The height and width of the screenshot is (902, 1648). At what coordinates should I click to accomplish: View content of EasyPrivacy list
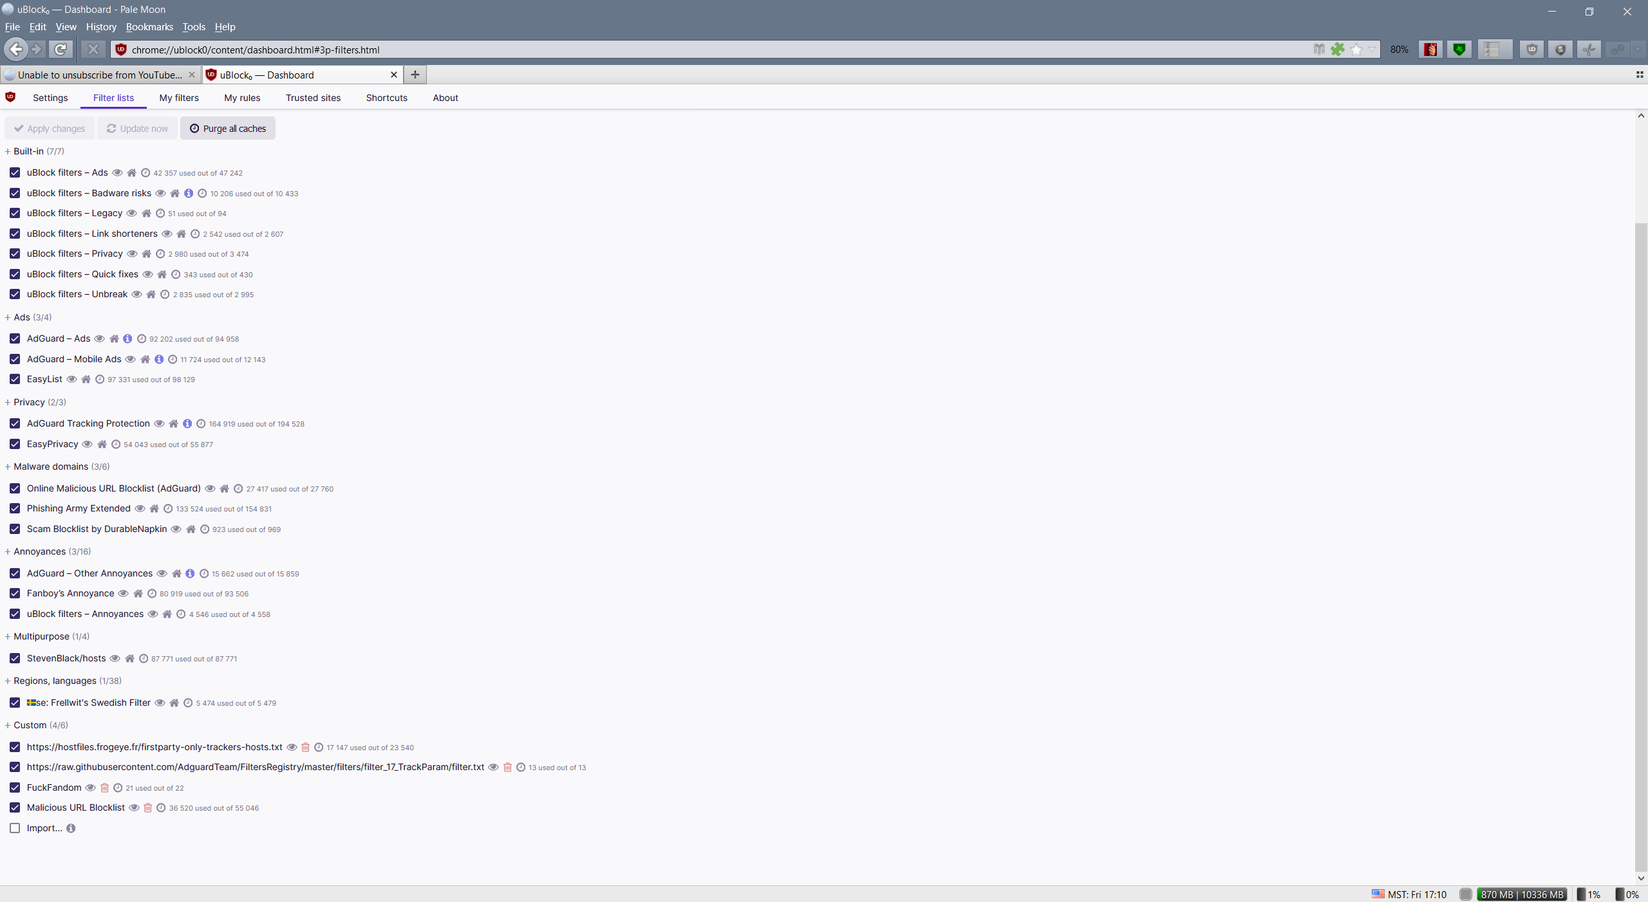click(88, 445)
